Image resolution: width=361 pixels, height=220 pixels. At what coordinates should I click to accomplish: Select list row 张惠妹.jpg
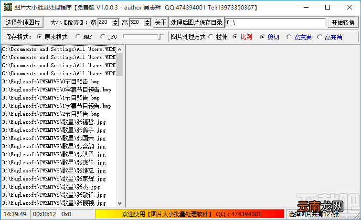click(x=59, y=162)
